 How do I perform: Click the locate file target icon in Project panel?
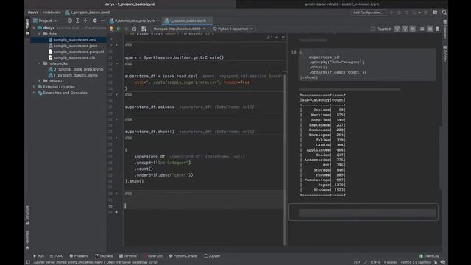tap(70, 21)
